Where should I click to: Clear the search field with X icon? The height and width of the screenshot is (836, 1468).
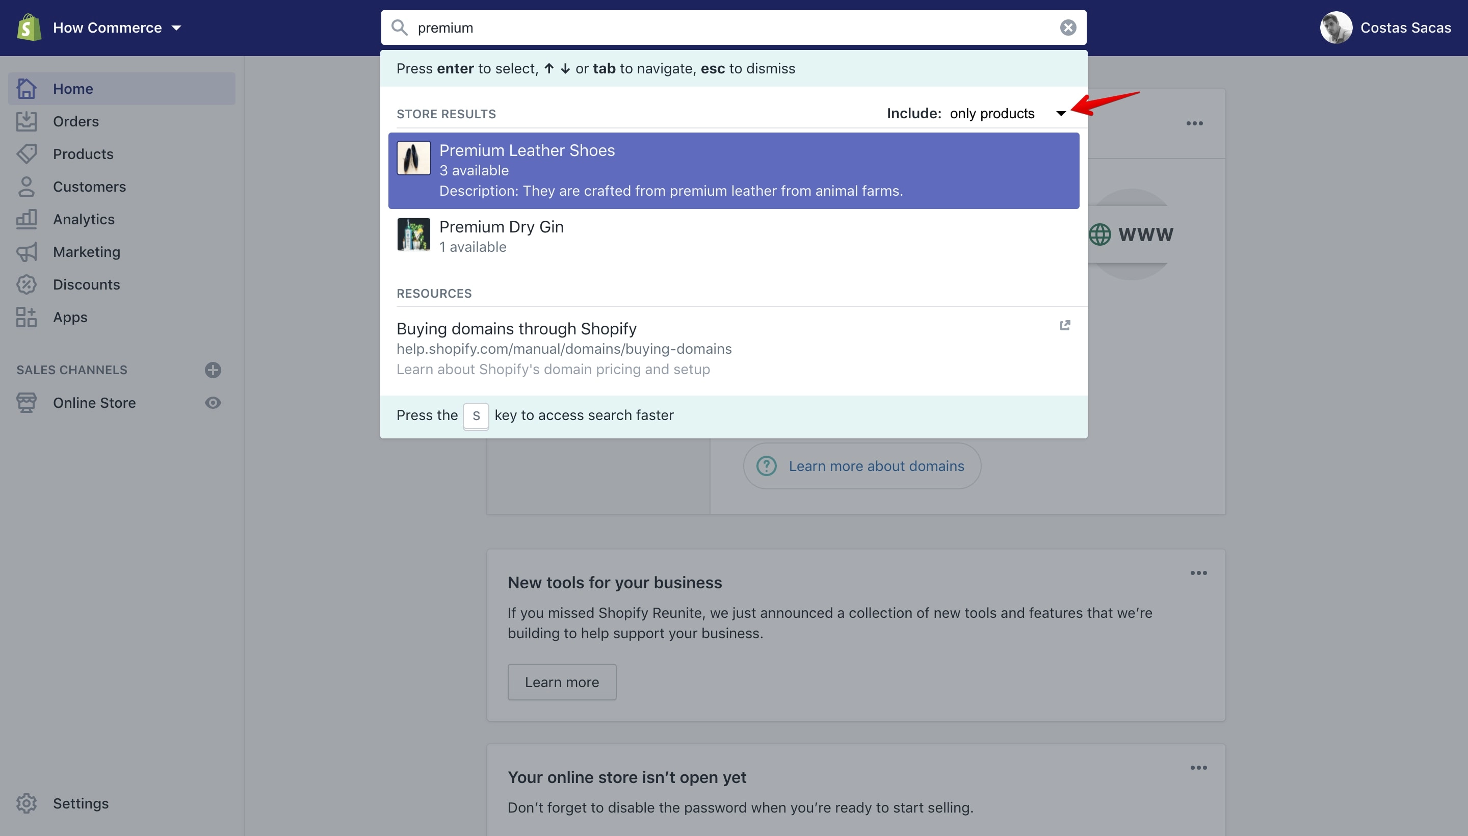pos(1068,28)
